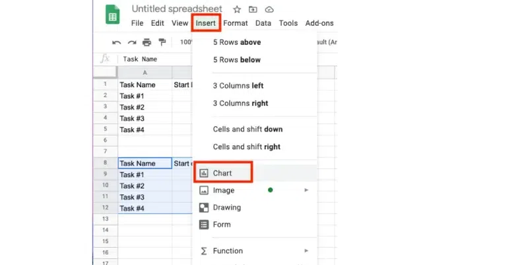The height and width of the screenshot is (265, 528).
Task: Expand the Image submenu arrow
Action: [x=306, y=190]
